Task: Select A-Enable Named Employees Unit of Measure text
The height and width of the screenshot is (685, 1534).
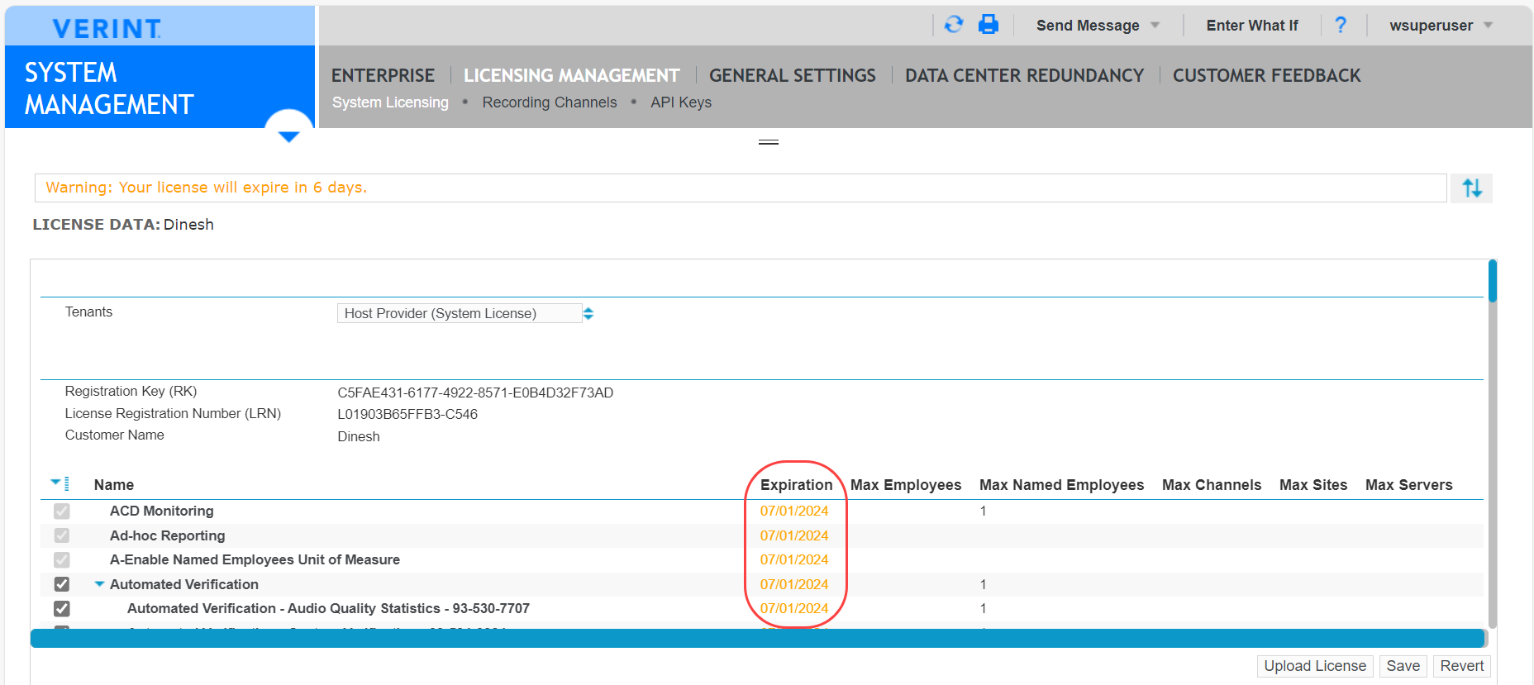Action: (255, 560)
